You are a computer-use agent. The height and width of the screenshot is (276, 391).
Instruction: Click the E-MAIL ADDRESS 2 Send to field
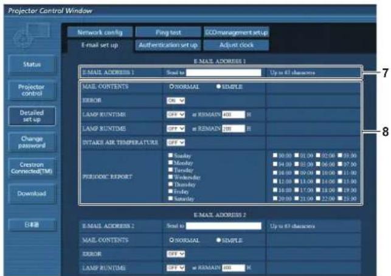tap(224, 226)
